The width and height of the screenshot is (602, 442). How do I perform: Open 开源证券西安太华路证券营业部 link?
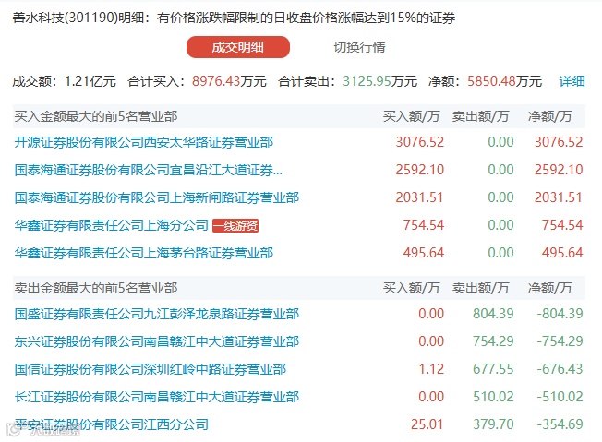144,142
